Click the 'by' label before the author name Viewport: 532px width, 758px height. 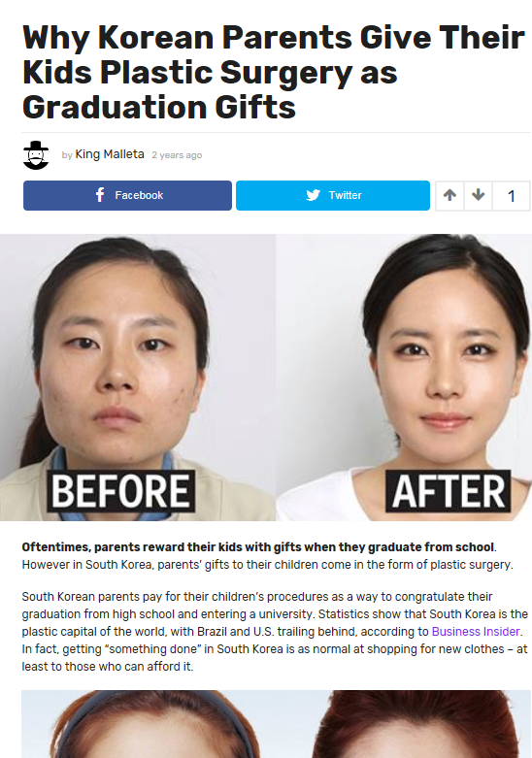(x=67, y=155)
